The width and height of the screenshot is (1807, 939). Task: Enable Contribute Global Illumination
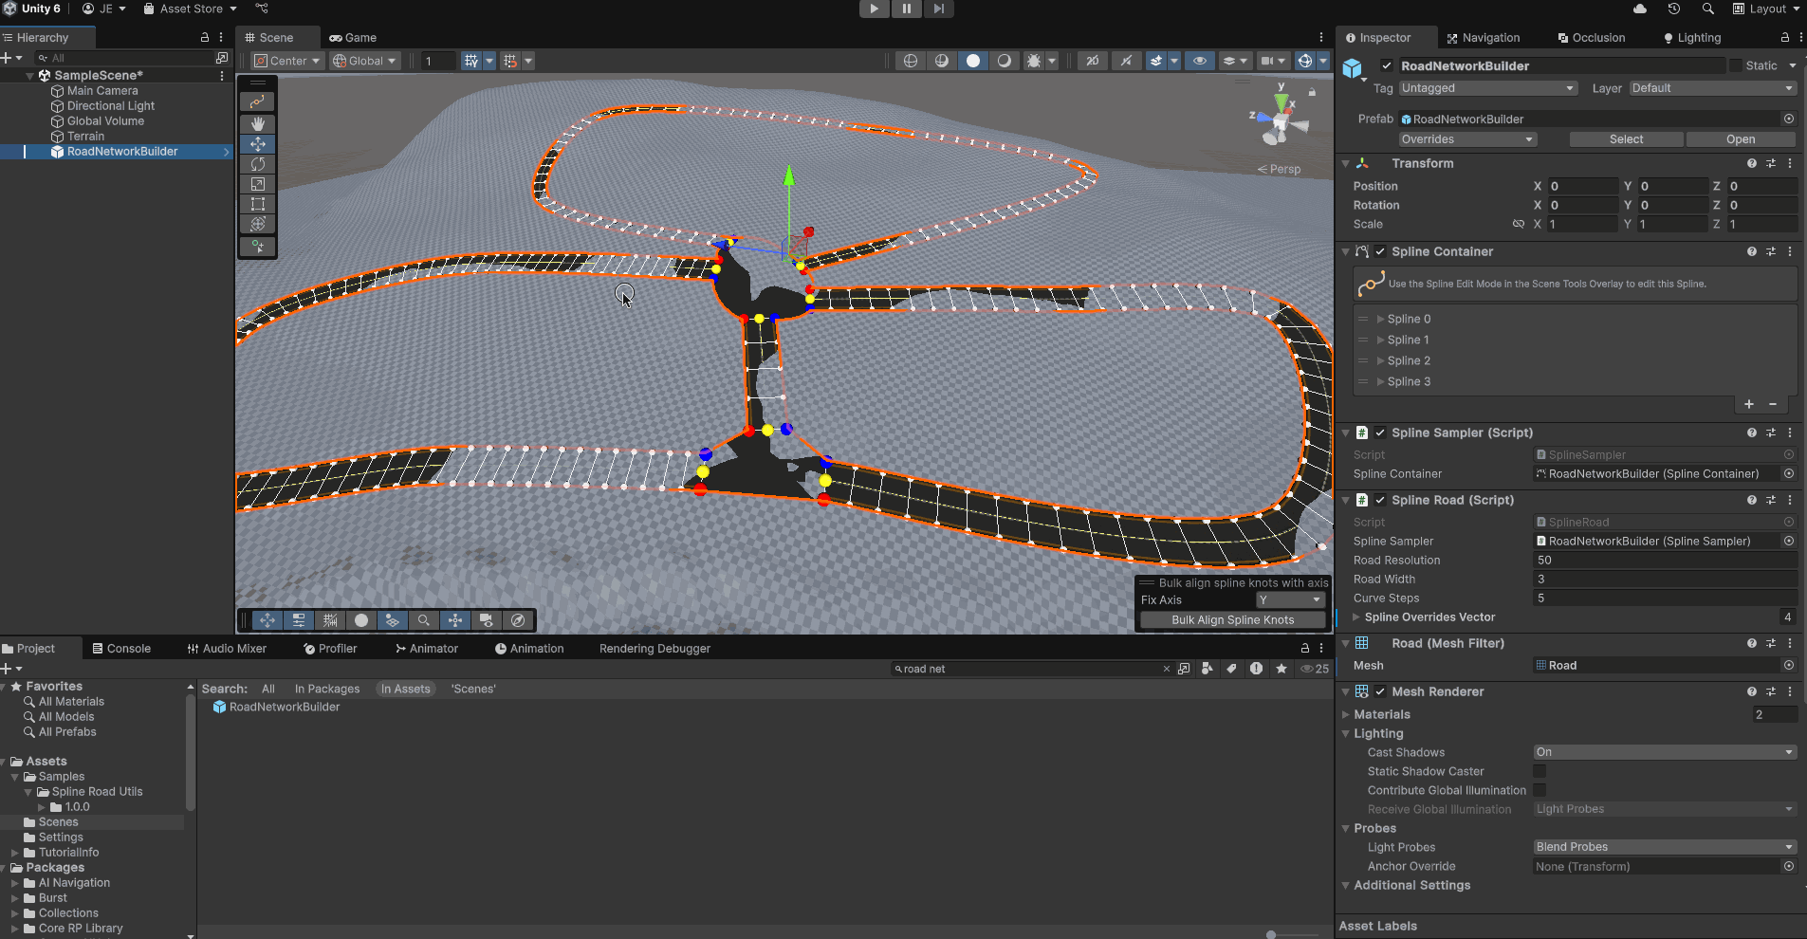pos(1540,790)
